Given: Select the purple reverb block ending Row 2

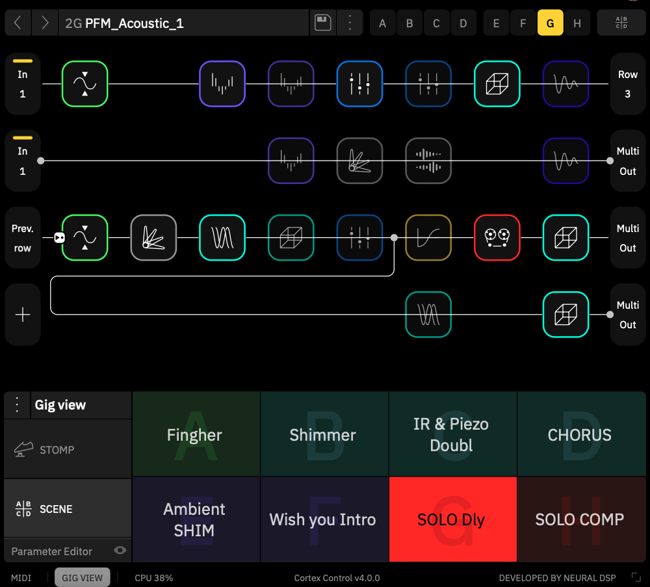Looking at the screenshot, I should pos(565,161).
